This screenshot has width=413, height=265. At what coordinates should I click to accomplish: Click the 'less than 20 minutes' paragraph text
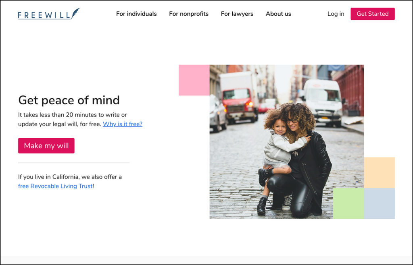click(73, 115)
